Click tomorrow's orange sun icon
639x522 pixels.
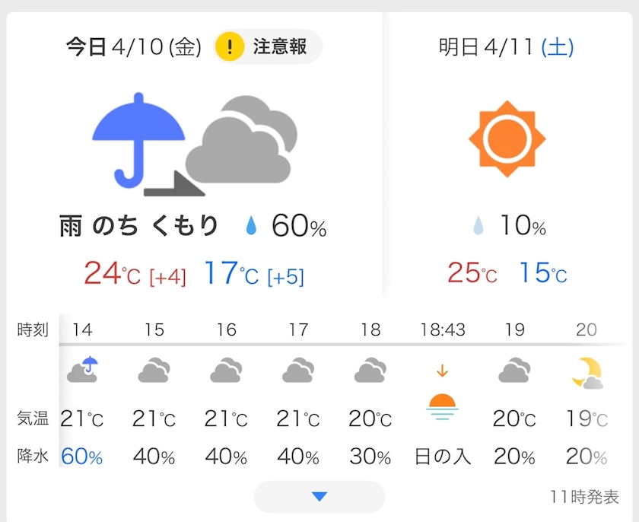click(507, 138)
